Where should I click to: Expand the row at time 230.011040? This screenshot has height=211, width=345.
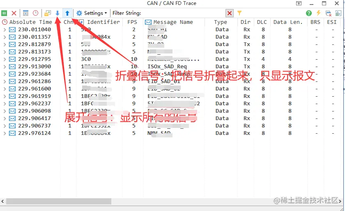(5, 30)
